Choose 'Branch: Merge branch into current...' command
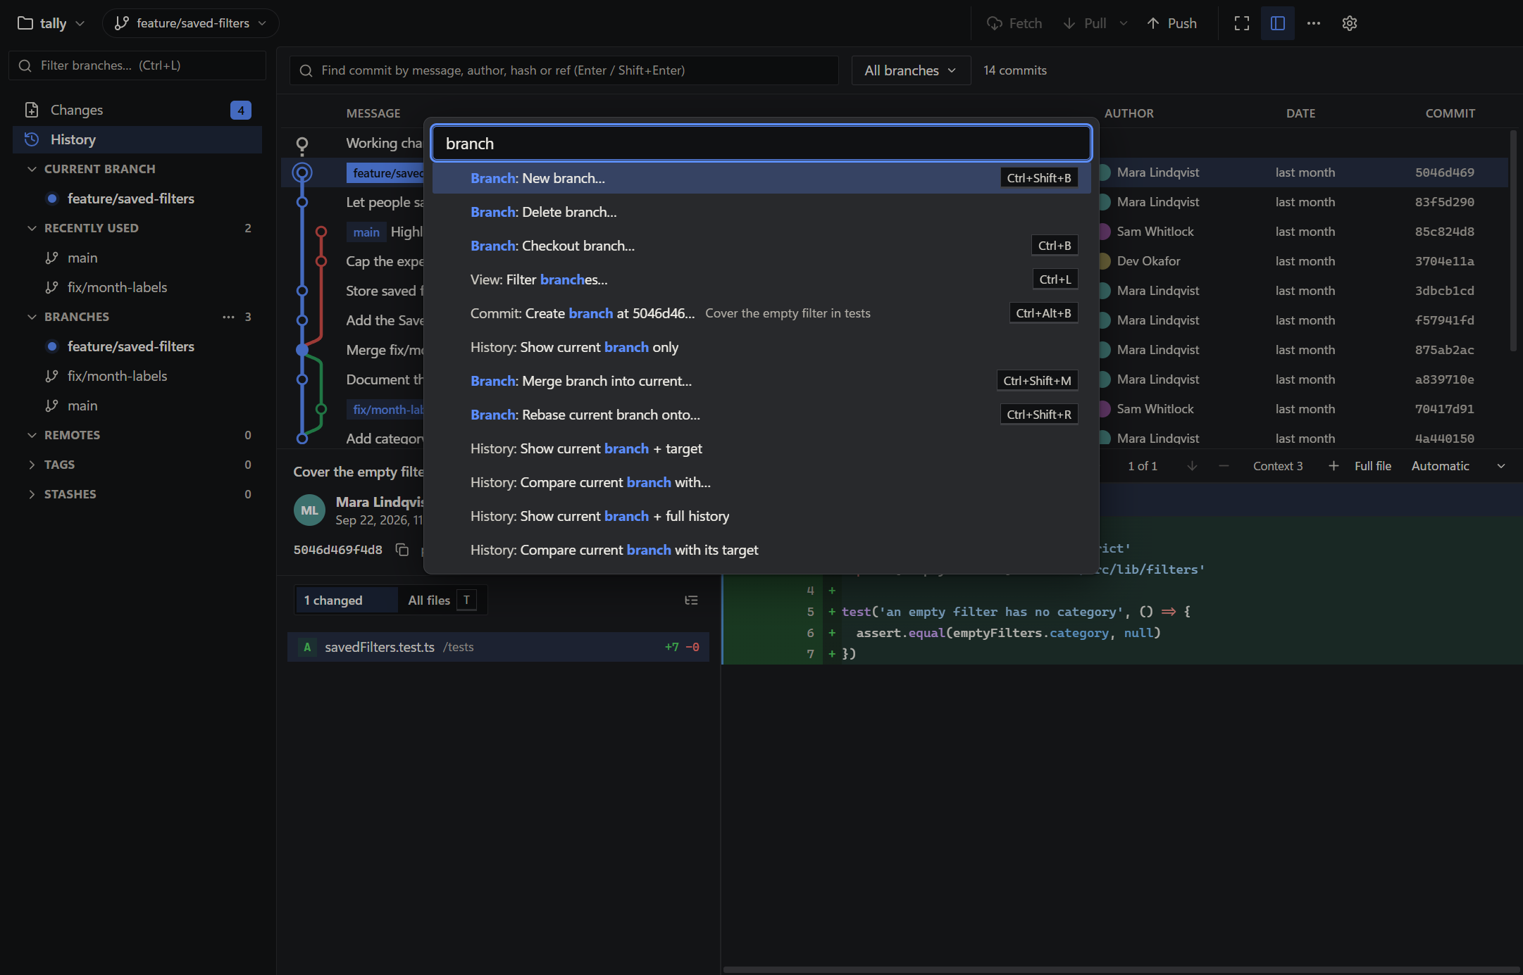Viewport: 1523px width, 975px height. (x=761, y=381)
